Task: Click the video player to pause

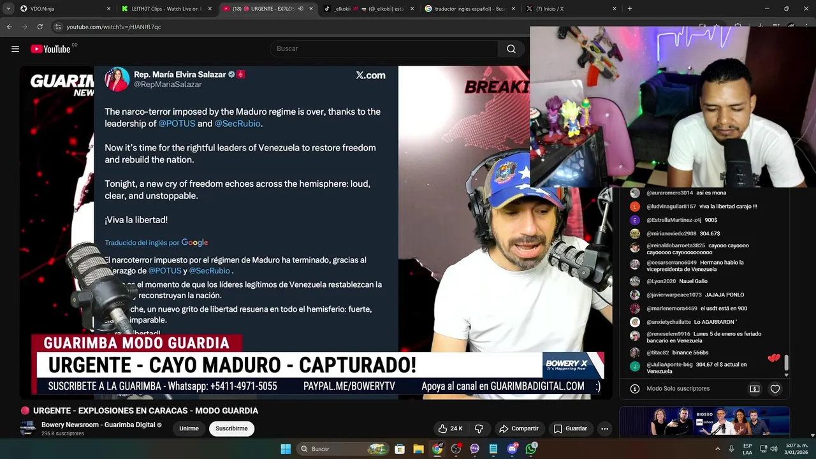Action: 317,233
